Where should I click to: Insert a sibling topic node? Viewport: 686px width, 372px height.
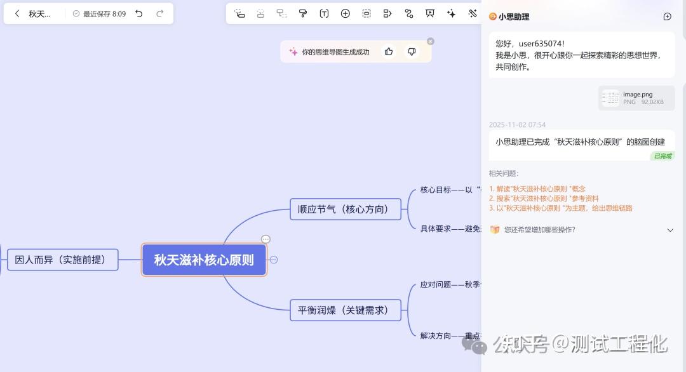[261, 13]
